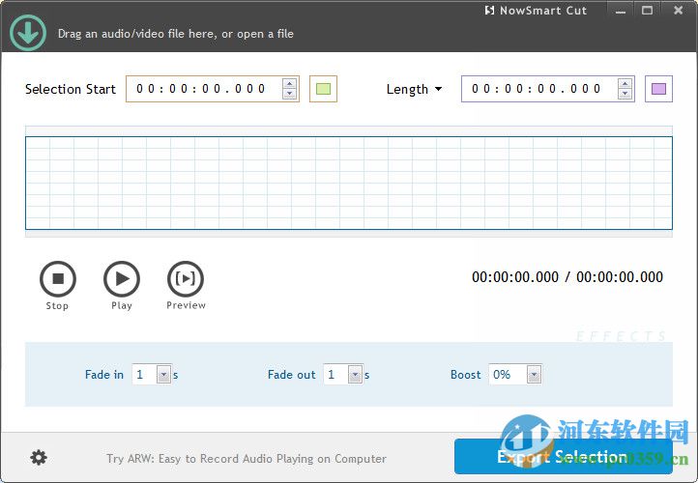Increase Selection Start with up spinner arrow
Viewport: 698px width, 483px height.
pos(289,84)
